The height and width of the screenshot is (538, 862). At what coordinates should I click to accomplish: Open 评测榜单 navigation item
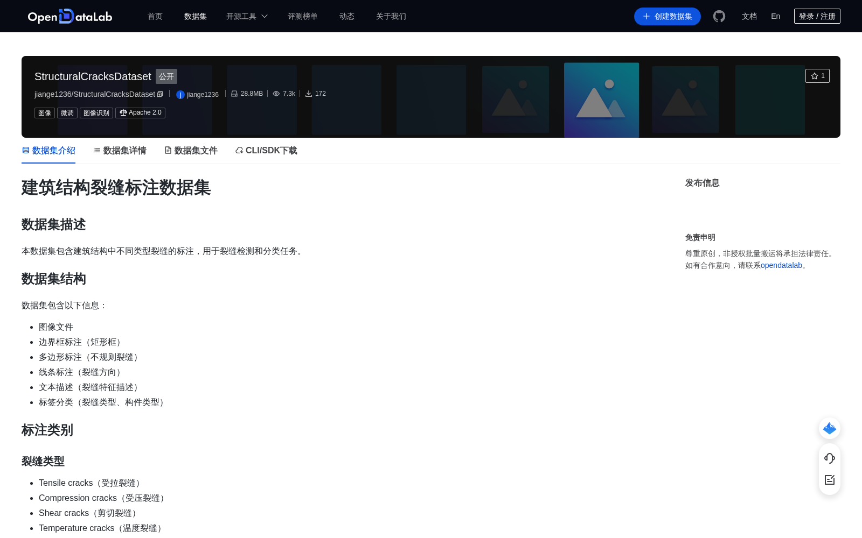pos(303,16)
